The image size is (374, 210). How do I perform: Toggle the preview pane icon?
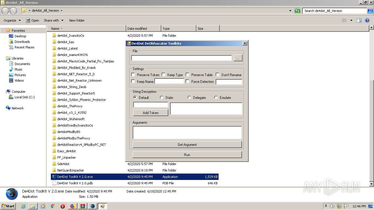359,20
